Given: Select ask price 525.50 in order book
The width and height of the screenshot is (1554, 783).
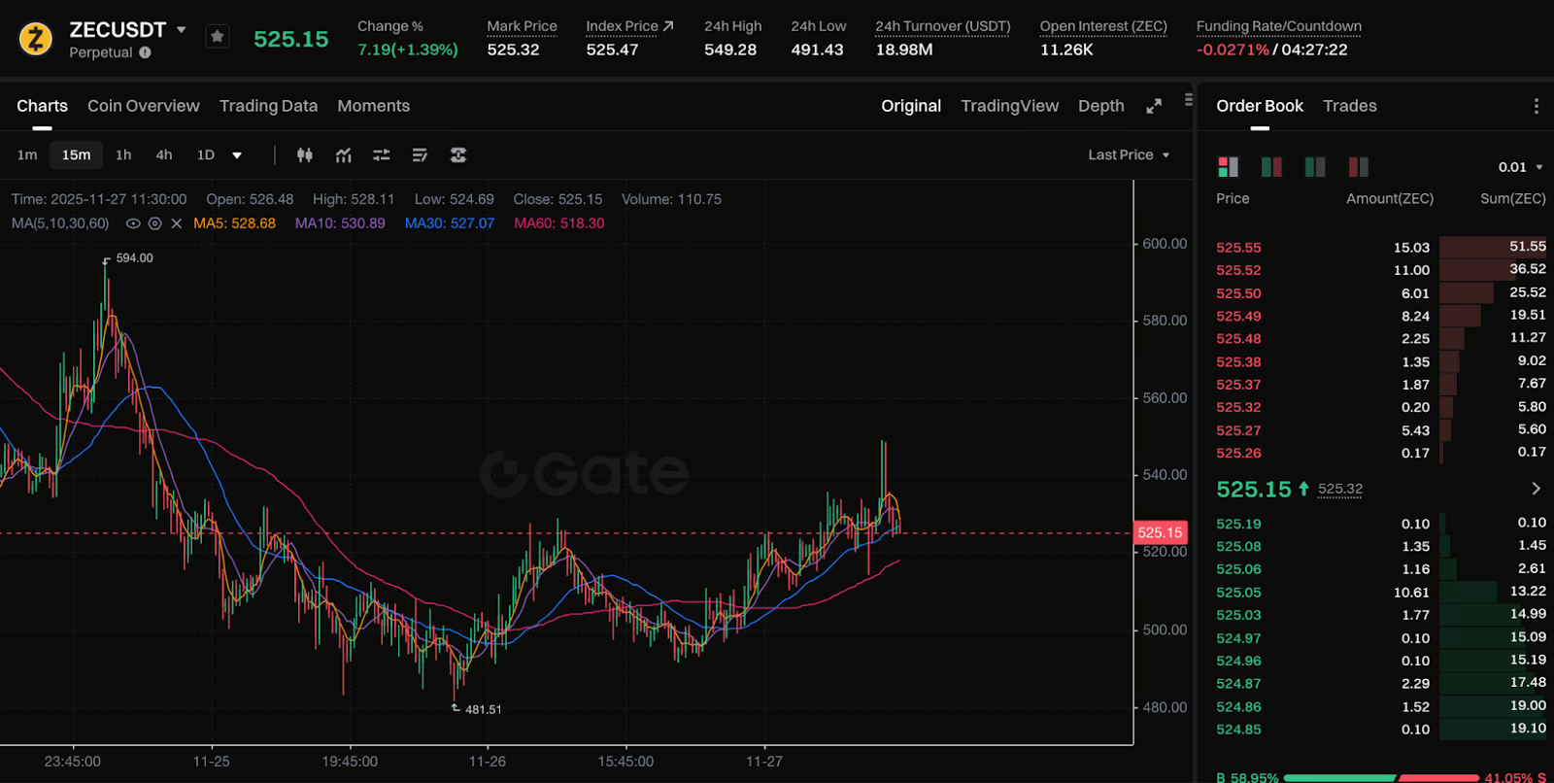Looking at the screenshot, I should (1238, 293).
